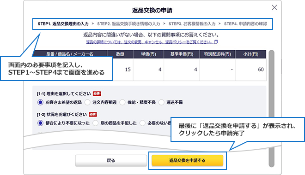The image size is (305, 175).
Task: Select STEP4. 申請内容の確認 step
Action: pos(245,24)
